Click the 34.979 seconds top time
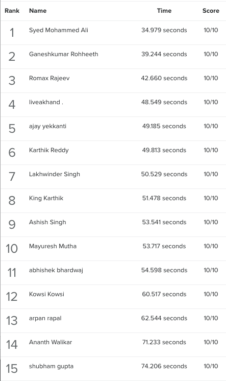This screenshot has height=381, width=226. point(164,30)
